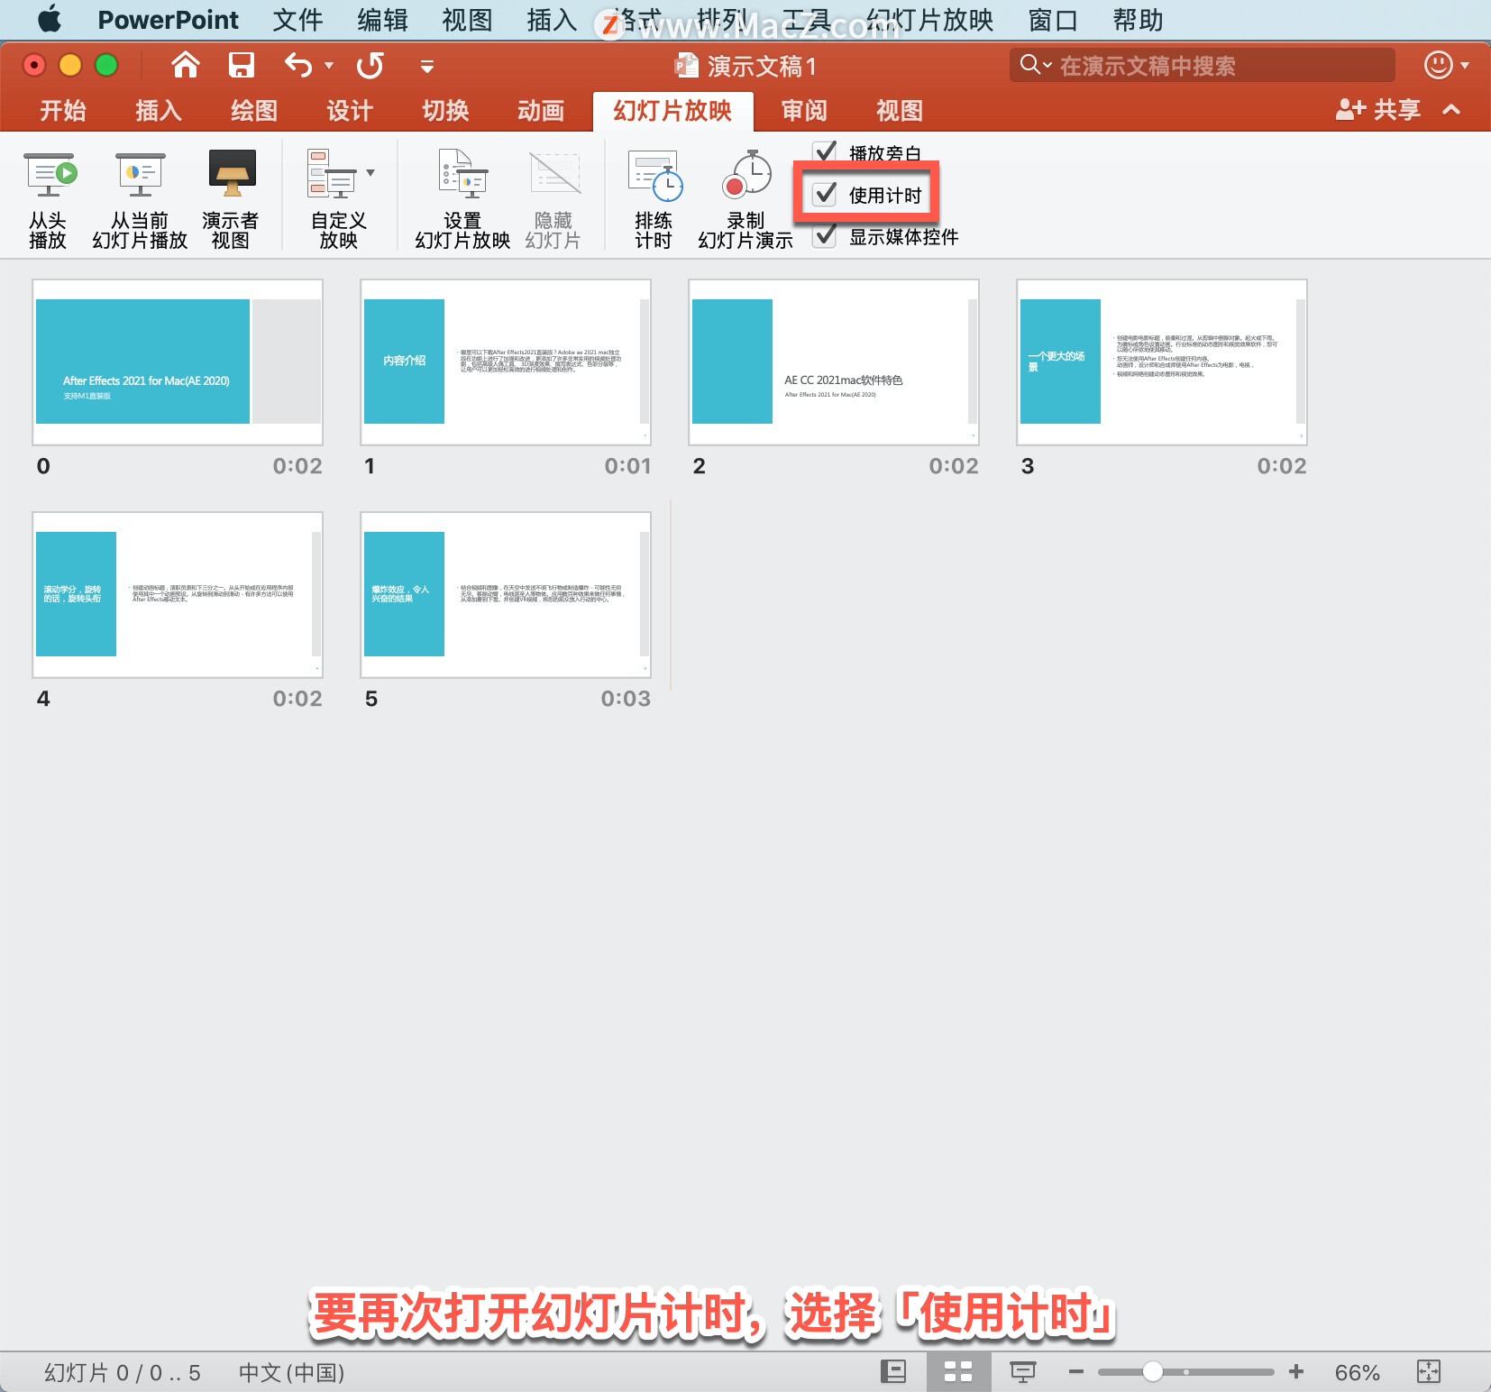Open search options magnifier dropdown
The image size is (1491, 1392).
tap(1036, 65)
